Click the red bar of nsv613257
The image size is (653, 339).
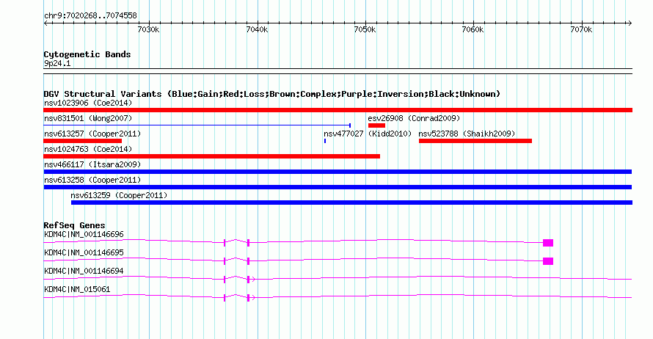(82, 141)
